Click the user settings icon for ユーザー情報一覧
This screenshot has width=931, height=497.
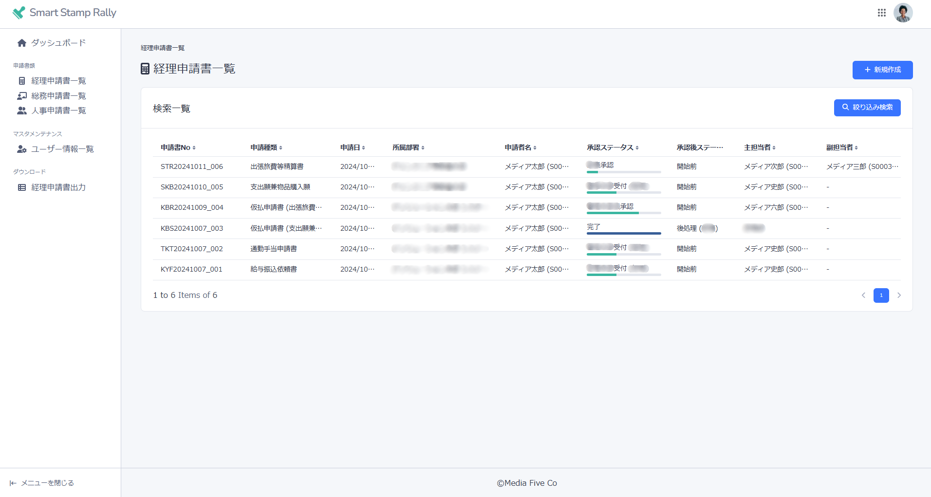pyautogui.click(x=22, y=149)
